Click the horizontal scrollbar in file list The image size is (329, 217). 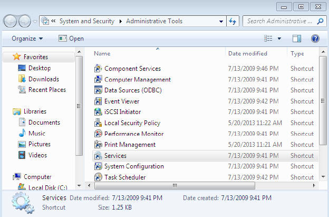[174, 185]
